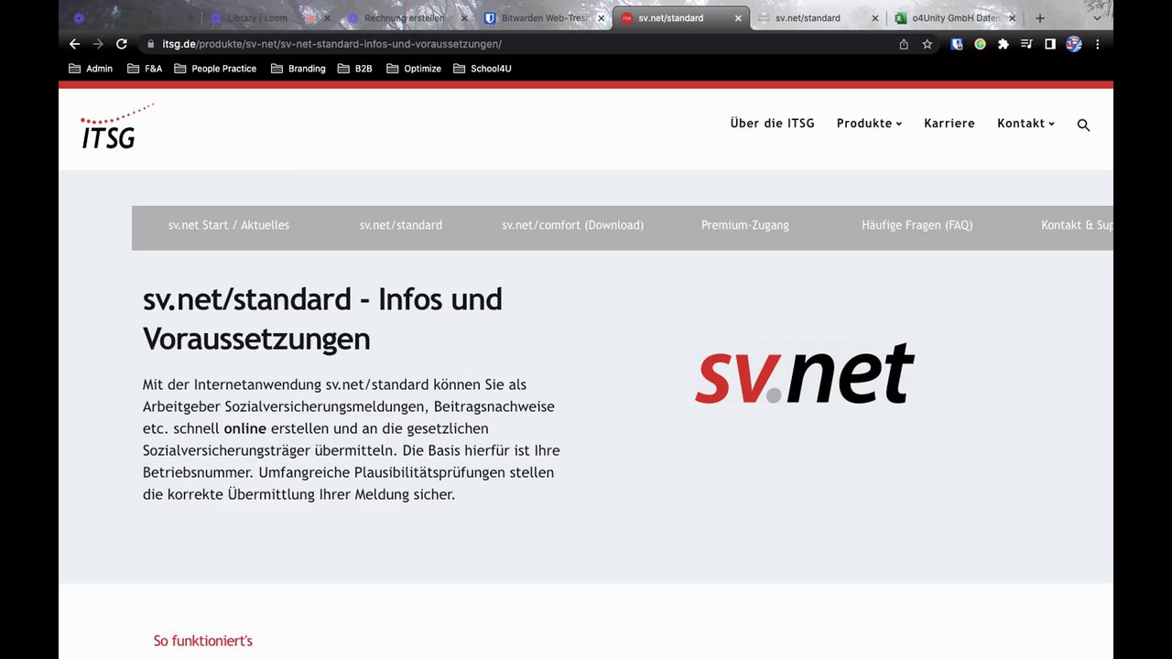This screenshot has width=1172, height=659.
Task: Open the School4U bookmarks folder
Action: (x=483, y=69)
